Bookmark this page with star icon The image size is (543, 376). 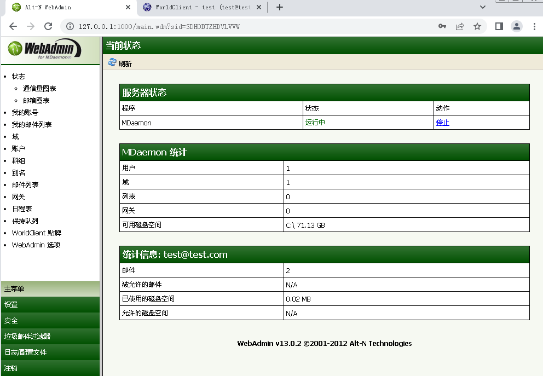click(477, 26)
